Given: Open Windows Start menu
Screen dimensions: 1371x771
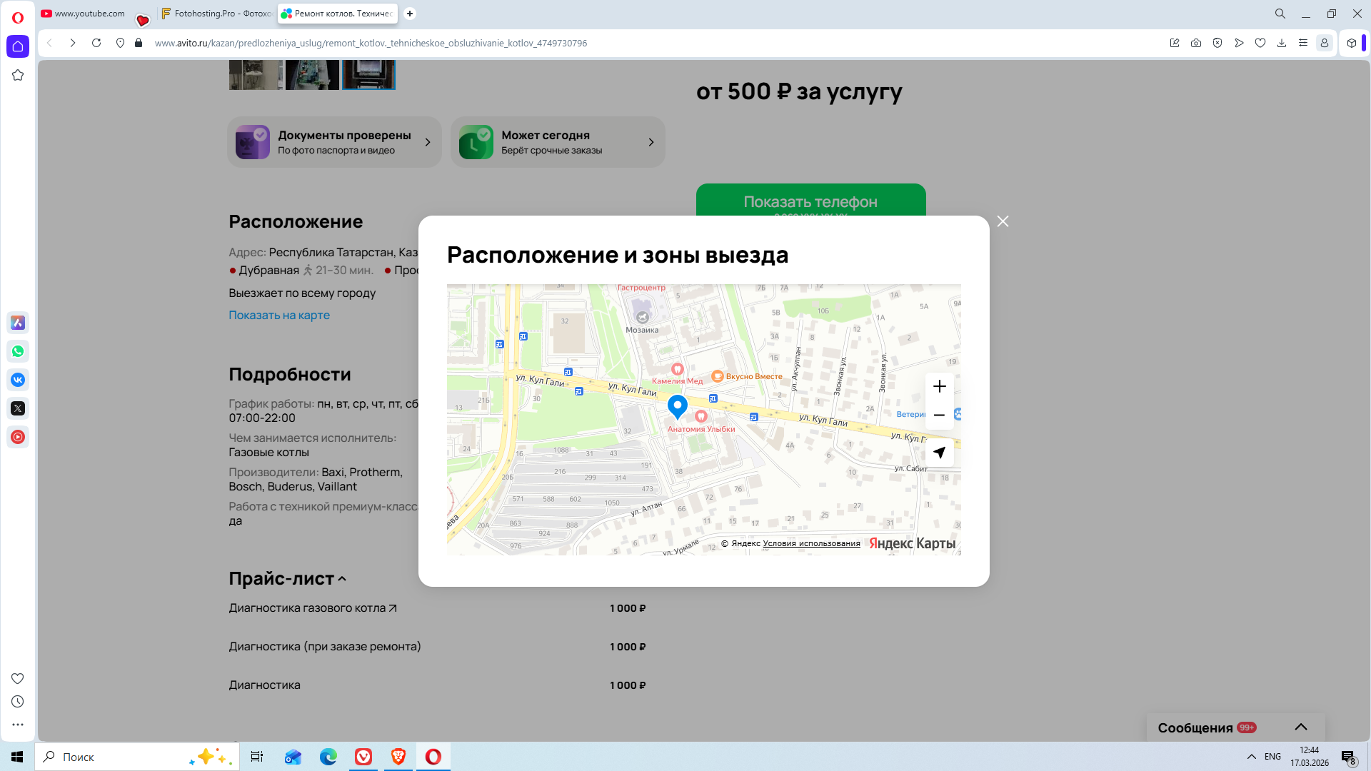Looking at the screenshot, I should tap(17, 757).
